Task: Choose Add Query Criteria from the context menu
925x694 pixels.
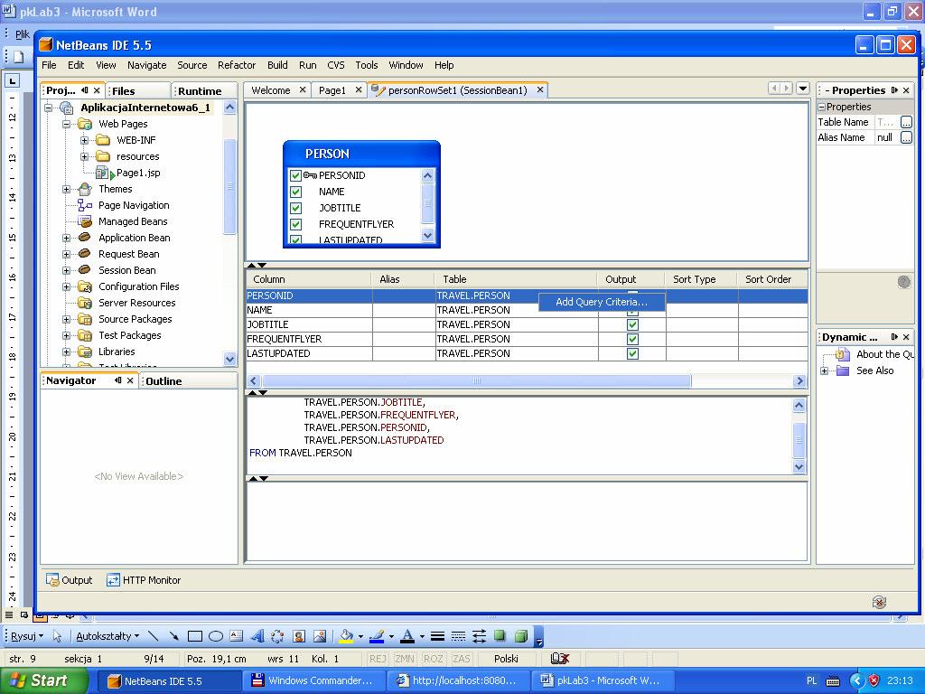Action: tap(602, 302)
